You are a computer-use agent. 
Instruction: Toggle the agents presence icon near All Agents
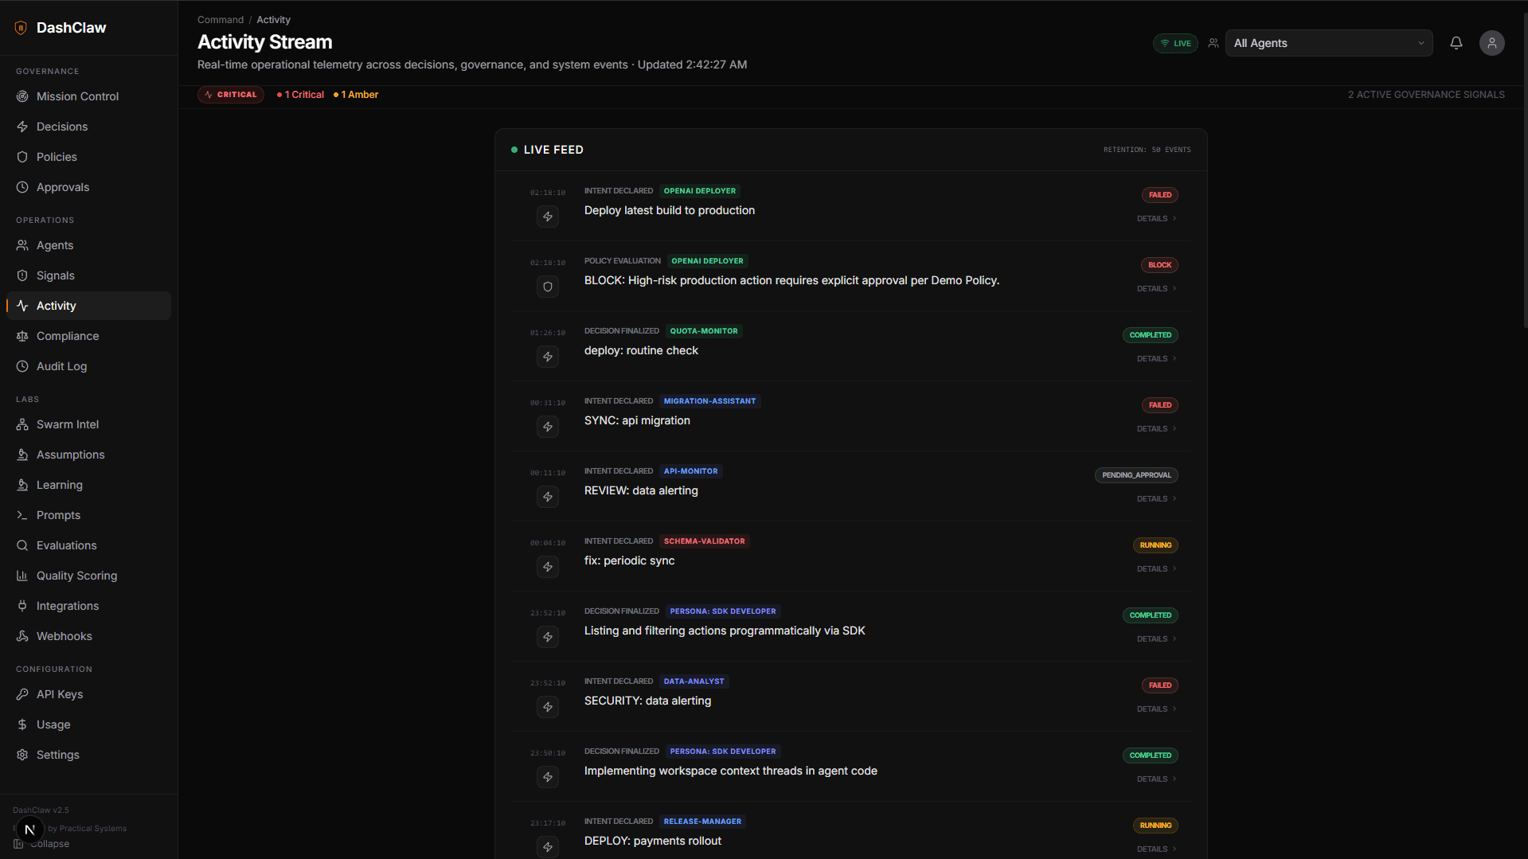coord(1213,43)
